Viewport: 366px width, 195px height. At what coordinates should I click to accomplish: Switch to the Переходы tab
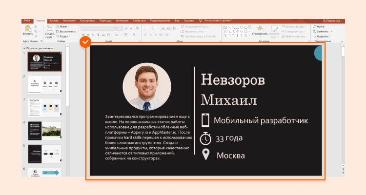point(105,20)
